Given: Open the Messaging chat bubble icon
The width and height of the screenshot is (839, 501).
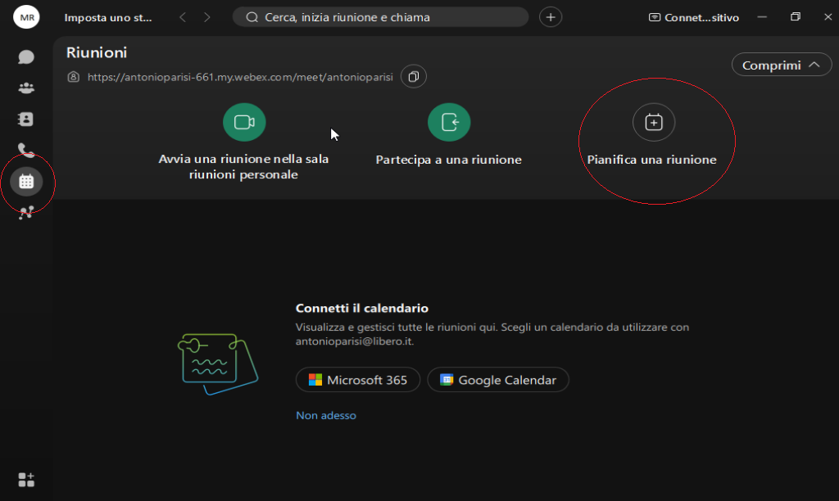Looking at the screenshot, I should pyautogui.click(x=26, y=56).
